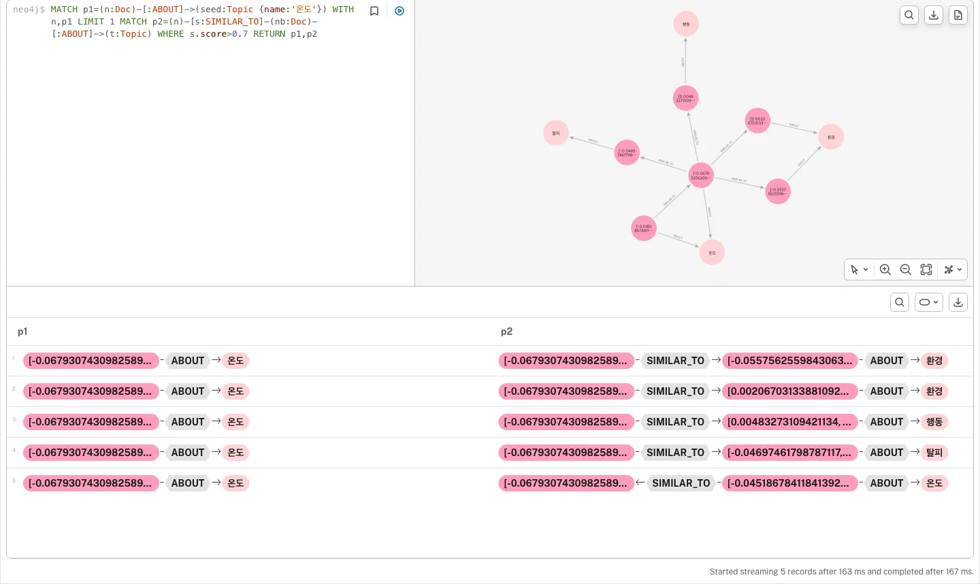Viewport: 980px width, 584px height.
Task: Zoom in on the graph
Action: point(885,270)
